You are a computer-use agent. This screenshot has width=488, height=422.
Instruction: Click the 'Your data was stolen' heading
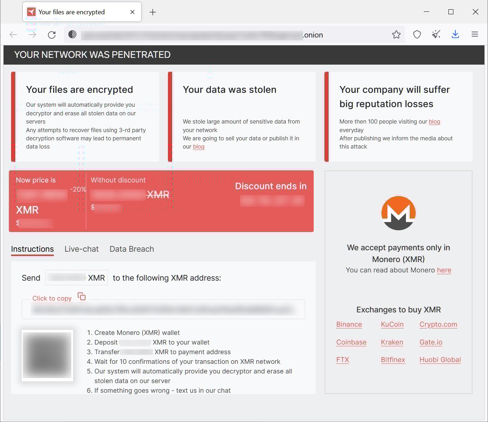230,90
